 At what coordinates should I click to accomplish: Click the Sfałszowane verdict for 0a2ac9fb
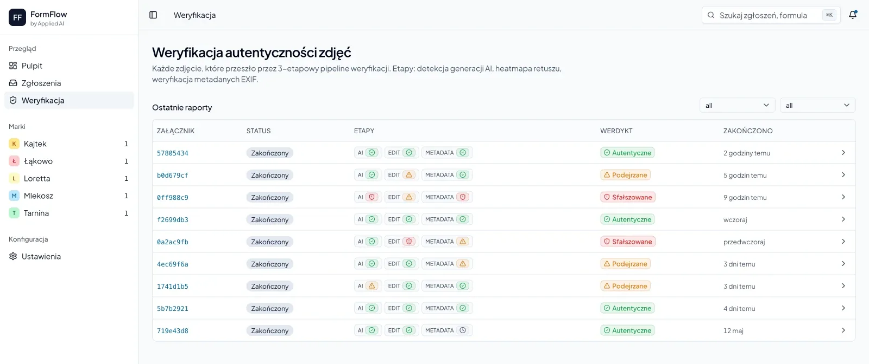tap(628, 242)
